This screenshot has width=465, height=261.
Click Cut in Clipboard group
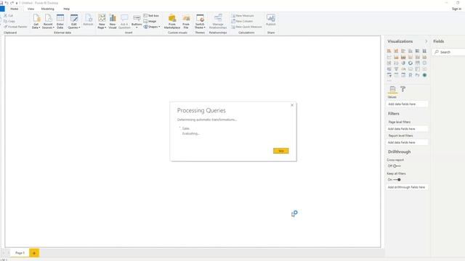click(x=8, y=15)
